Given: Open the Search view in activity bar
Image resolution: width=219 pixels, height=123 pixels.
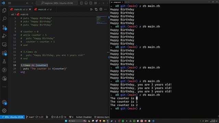Looking at the screenshot, I should (4, 19).
